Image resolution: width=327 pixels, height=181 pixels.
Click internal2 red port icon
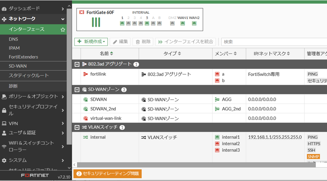point(217,144)
